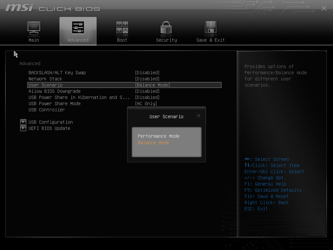Choose Balance Mode in the popup
Image resolution: width=333 pixels, height=250 pixels.
coord(153,143)
